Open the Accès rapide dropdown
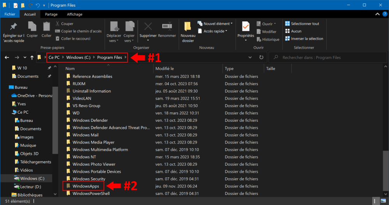389x205 pixels. [213, 31]
